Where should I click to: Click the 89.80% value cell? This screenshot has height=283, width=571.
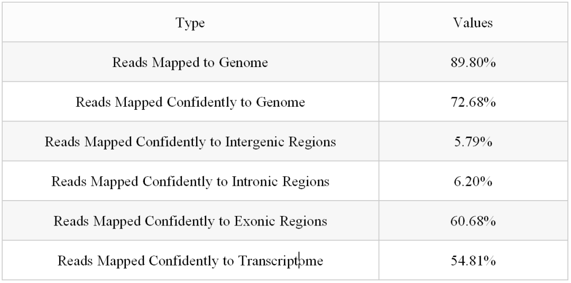point(473,62)
